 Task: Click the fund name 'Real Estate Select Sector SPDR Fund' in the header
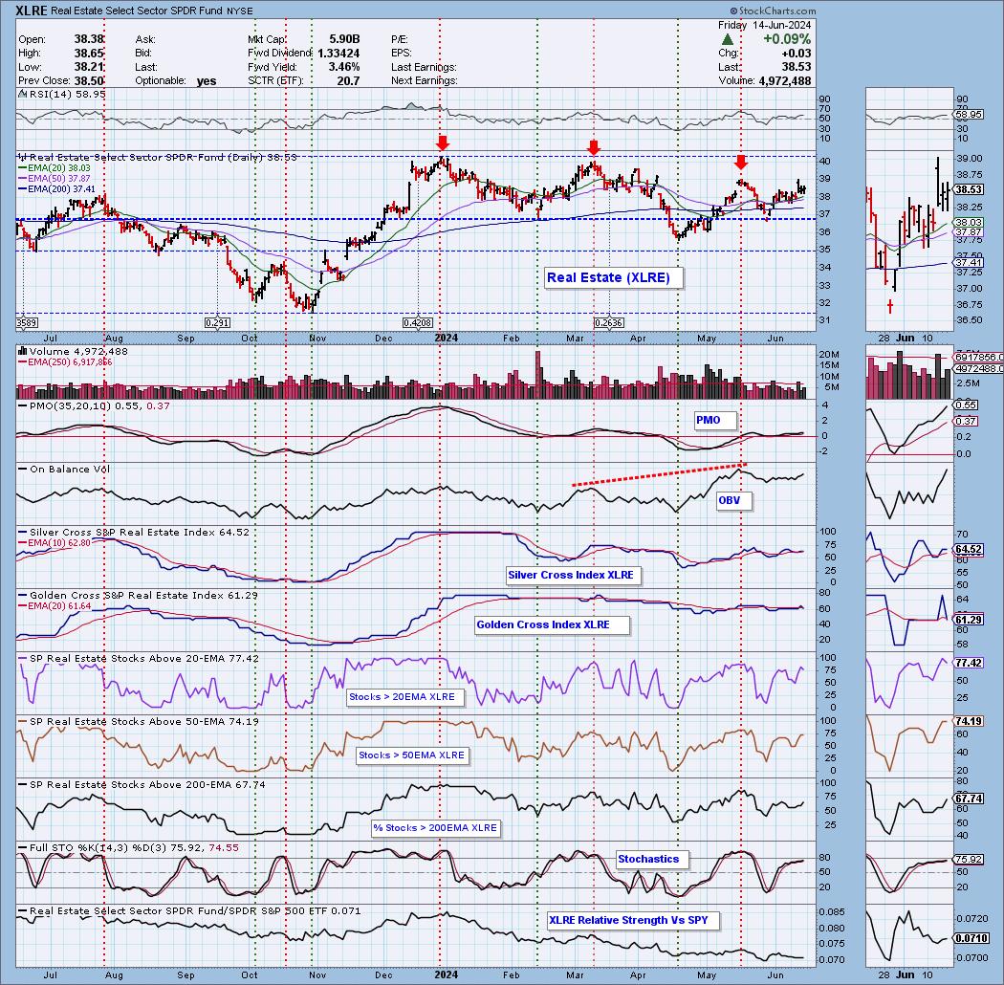[136, 11]
